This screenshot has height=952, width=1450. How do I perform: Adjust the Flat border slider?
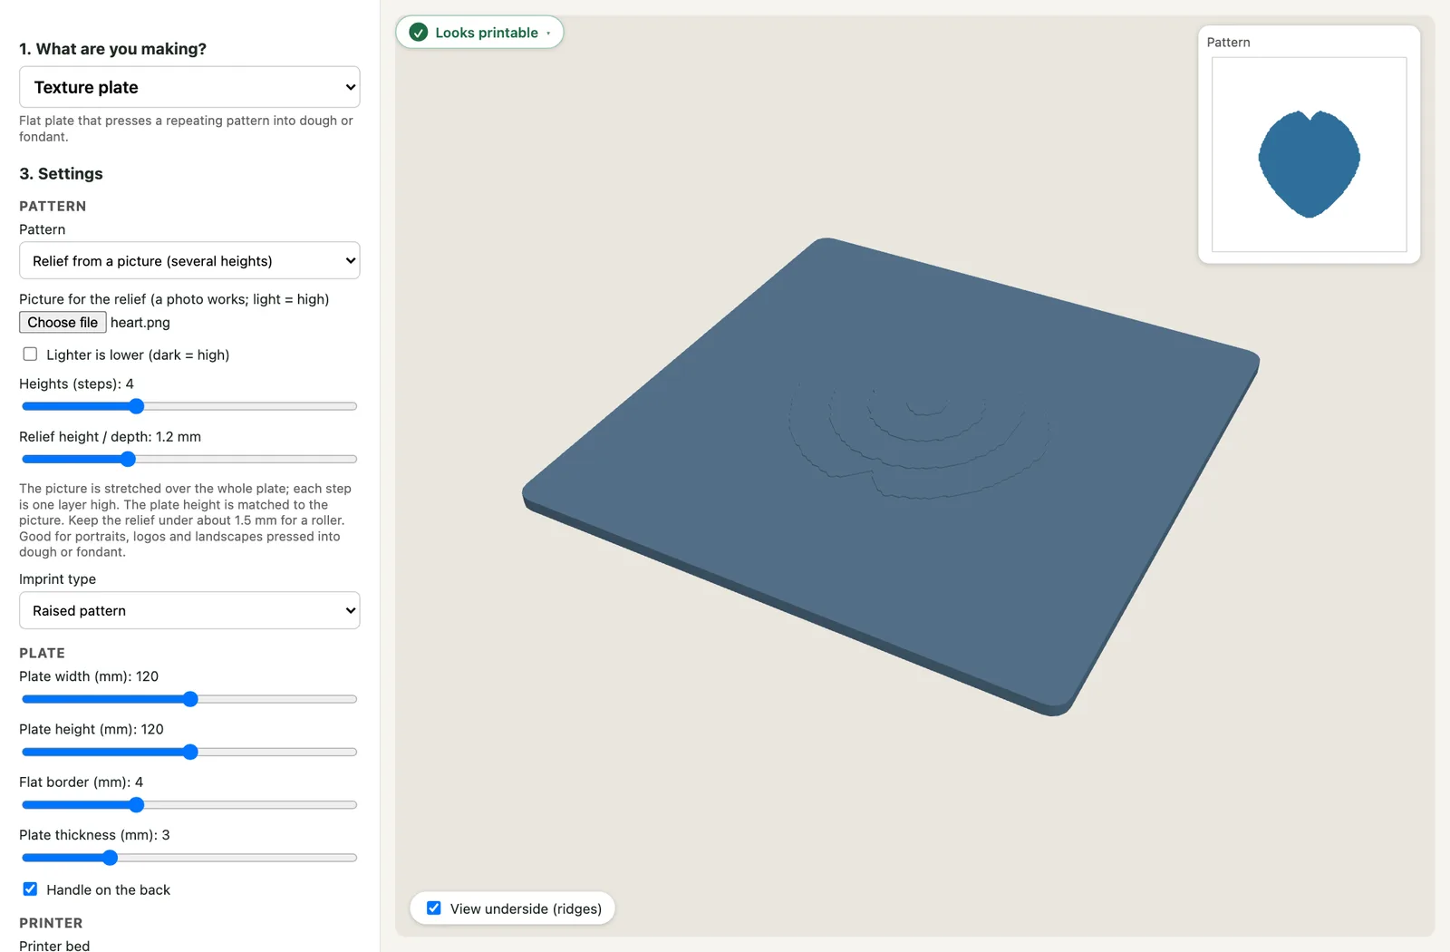189,805
